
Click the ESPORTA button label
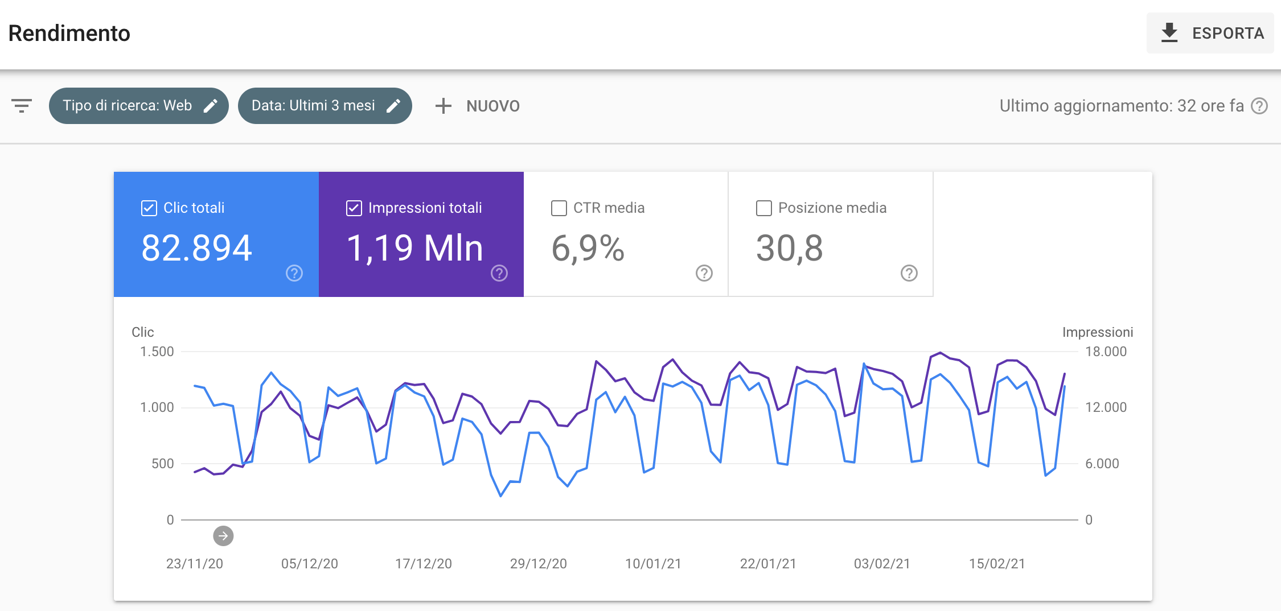point(1228,34)
